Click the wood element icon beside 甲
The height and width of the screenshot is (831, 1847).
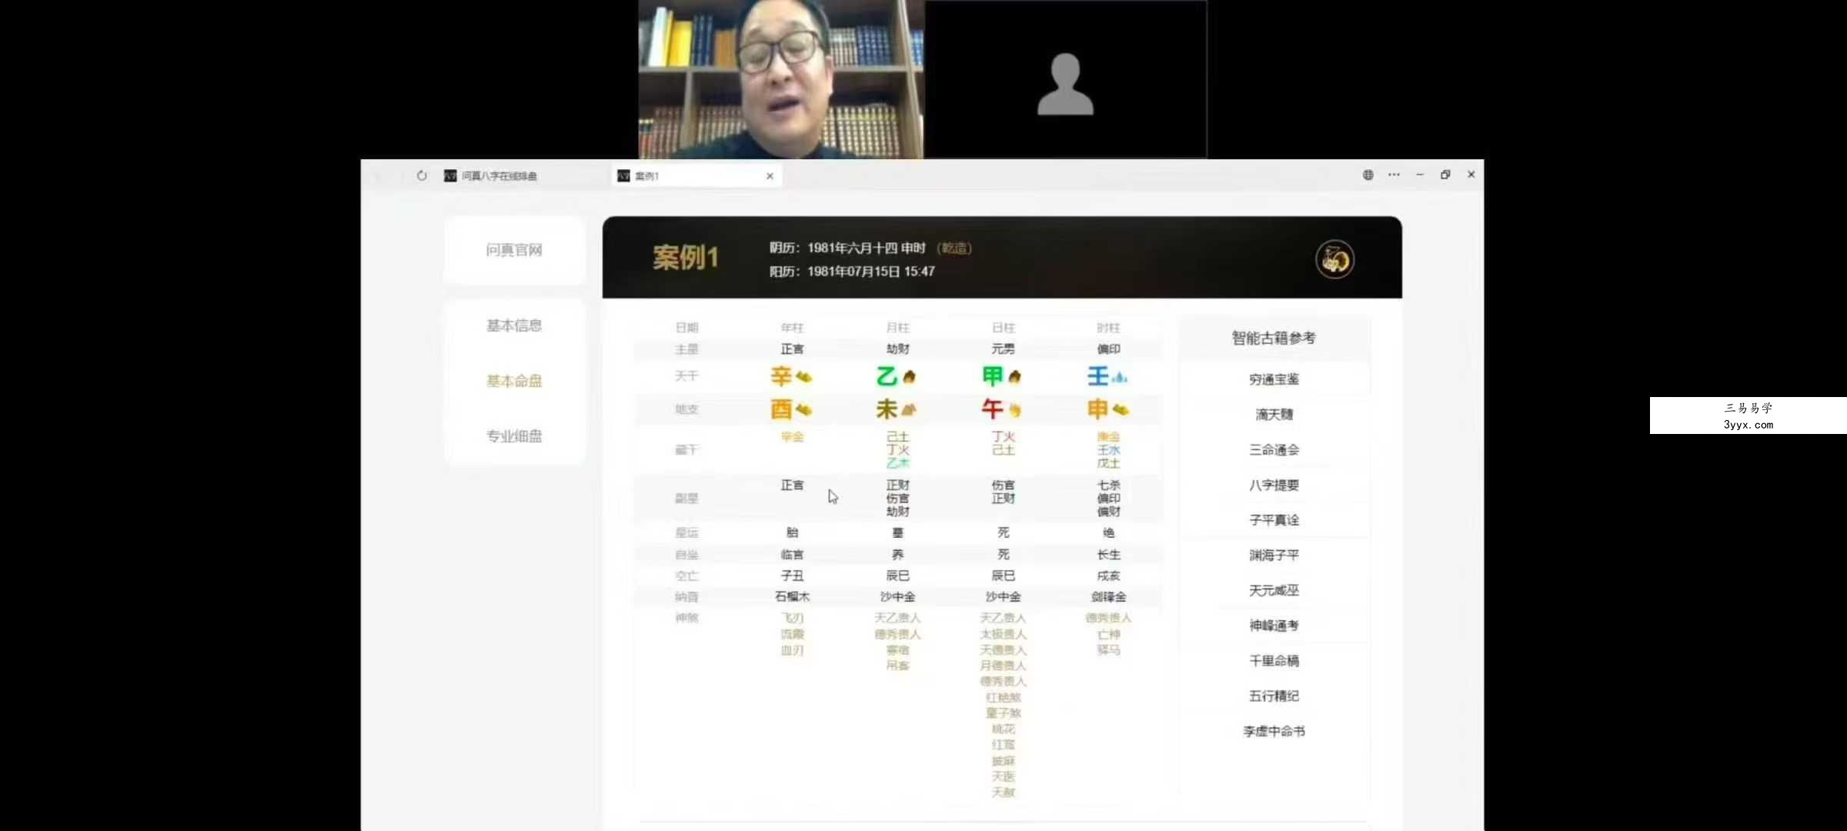tap(1014, 377)
